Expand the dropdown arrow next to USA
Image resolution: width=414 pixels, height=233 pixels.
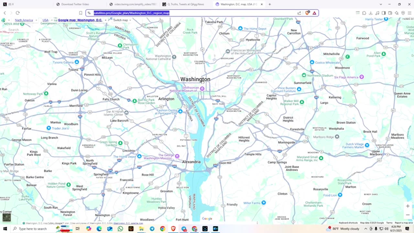[52, 20]
